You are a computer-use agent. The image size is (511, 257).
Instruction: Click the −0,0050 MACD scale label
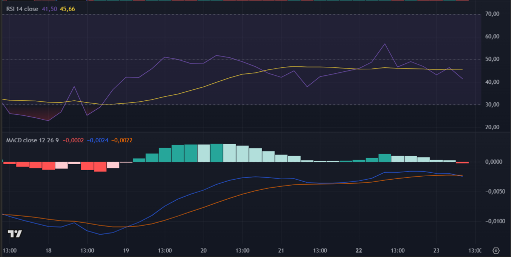495,192
